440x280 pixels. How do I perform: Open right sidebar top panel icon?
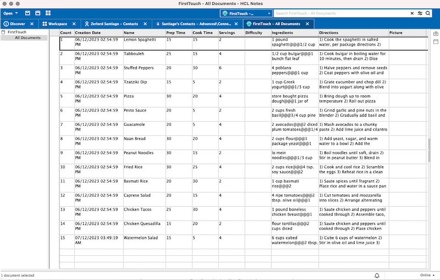(x=436, y=34)
